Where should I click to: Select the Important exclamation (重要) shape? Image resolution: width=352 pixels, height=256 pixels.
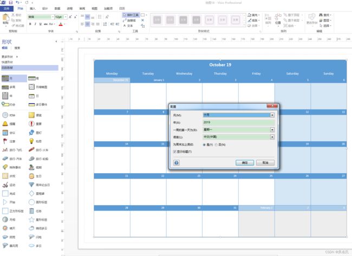pyautogui.click(x=35, y=124)
